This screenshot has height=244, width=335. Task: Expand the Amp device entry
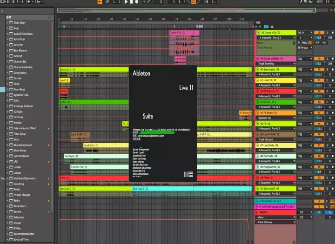pyautogui.click(x=7, y=28)
